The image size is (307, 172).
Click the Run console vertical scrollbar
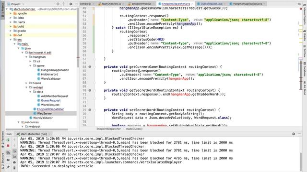click(x=301, y=161)
